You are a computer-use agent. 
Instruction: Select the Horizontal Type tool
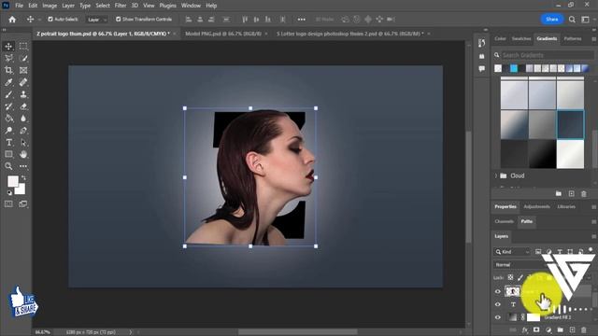[x=8, y=143]
